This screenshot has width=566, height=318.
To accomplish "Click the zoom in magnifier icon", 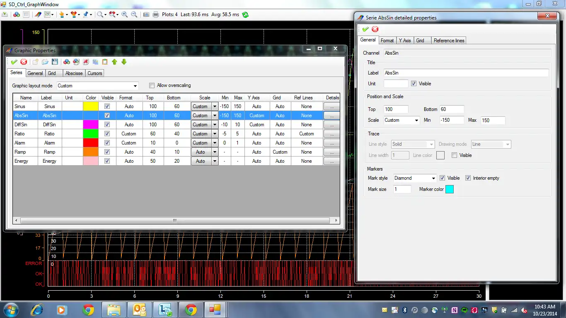I will click(124, 14).
